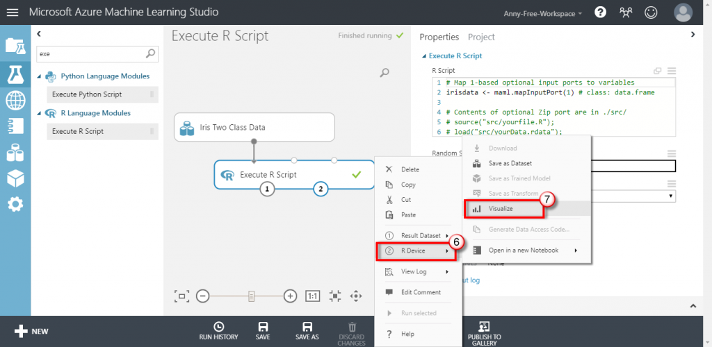This screenshot has height=347, width=712.
Task: Click inside the R Script code editor
Action: (x=553, y=107)
